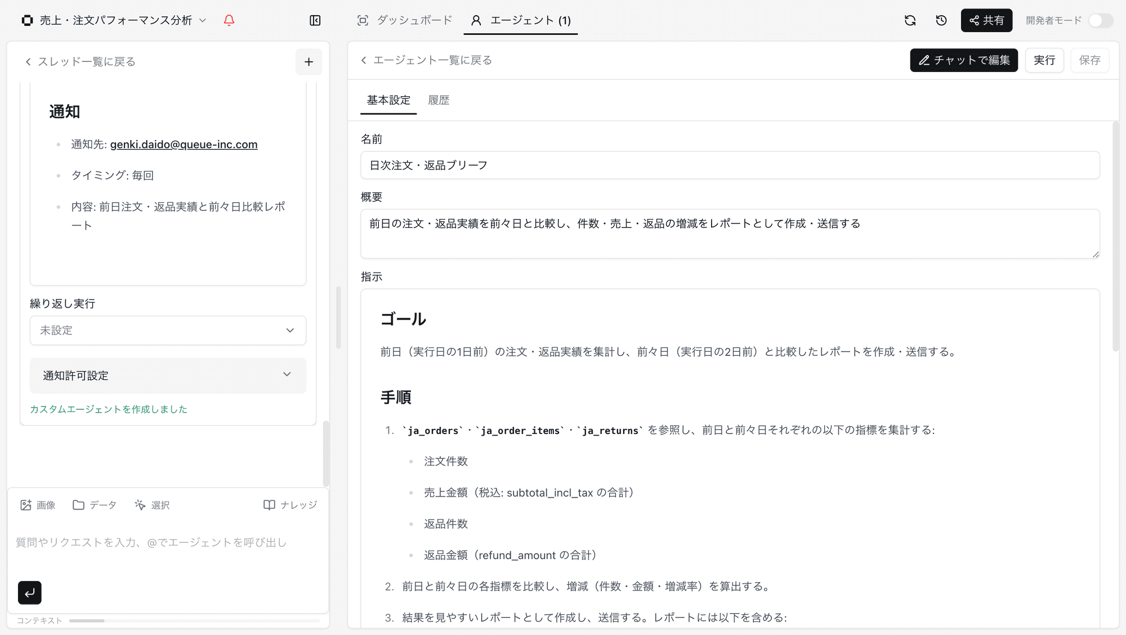This screenshot has width=1126, height=635.
Task: Click the chat thread scrollbar
Action: pyautogui.click(x=326, y=453)
